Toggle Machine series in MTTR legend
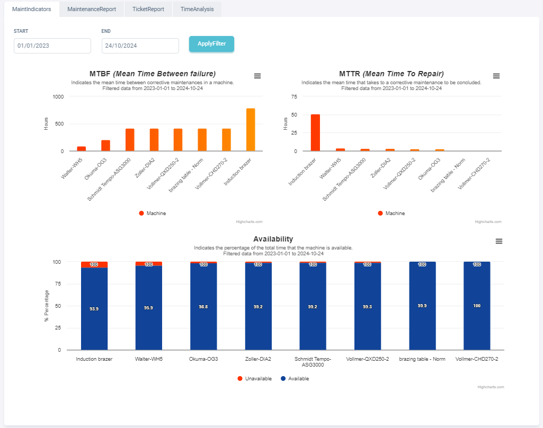The width and height of the screenshot is (543, 428). click(391, 213)
